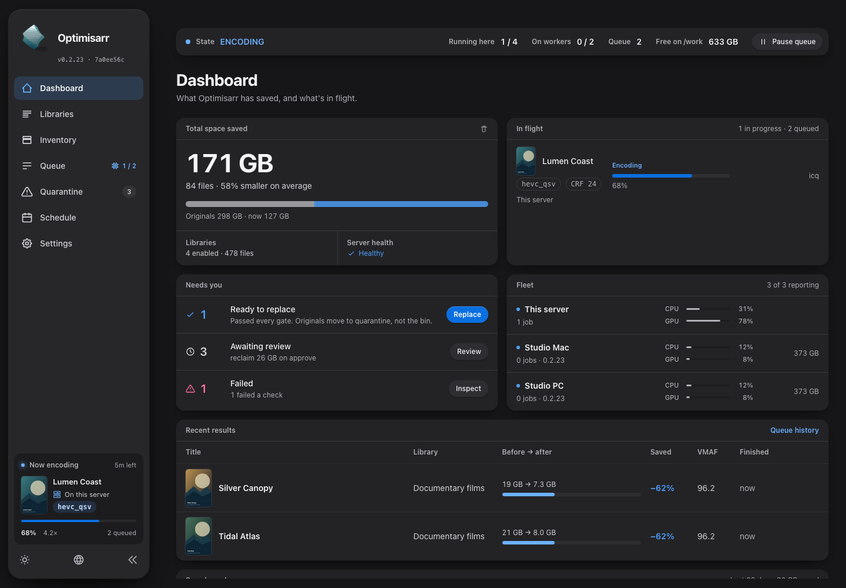Click the trash icon in Total space saved
846x588 pixels.
[484, 129]
